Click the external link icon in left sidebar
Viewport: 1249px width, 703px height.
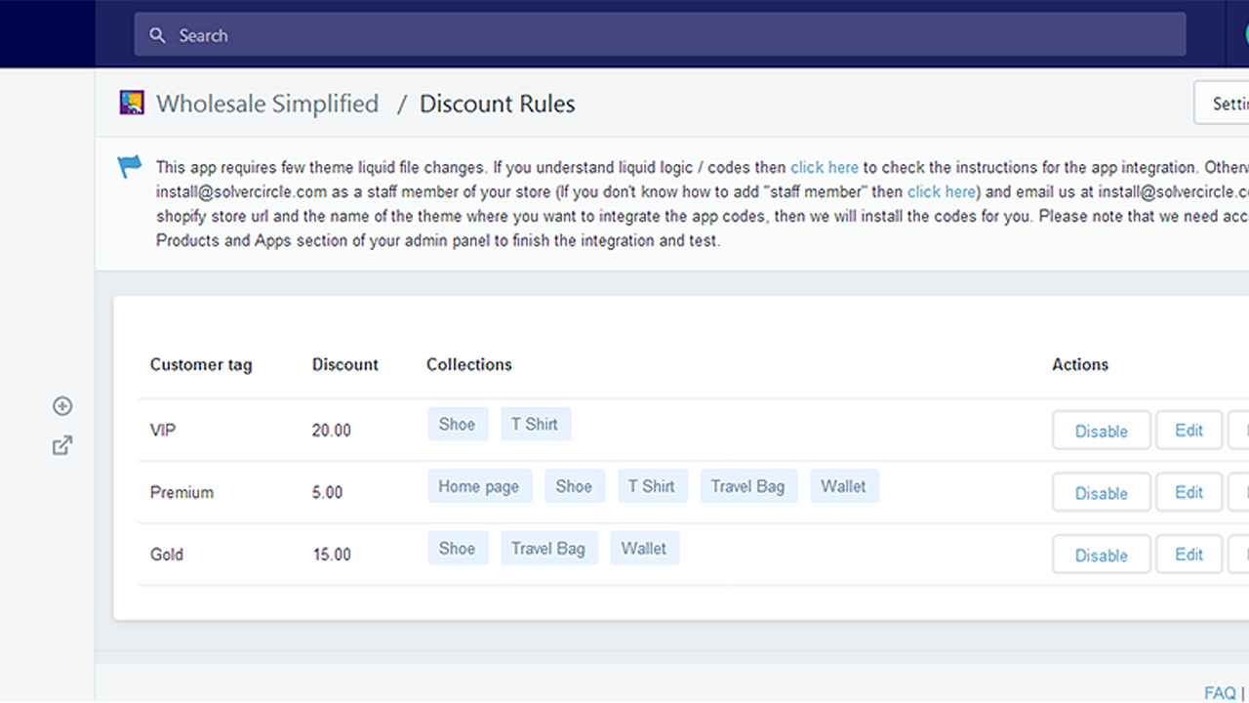click(x=61, y=445)
